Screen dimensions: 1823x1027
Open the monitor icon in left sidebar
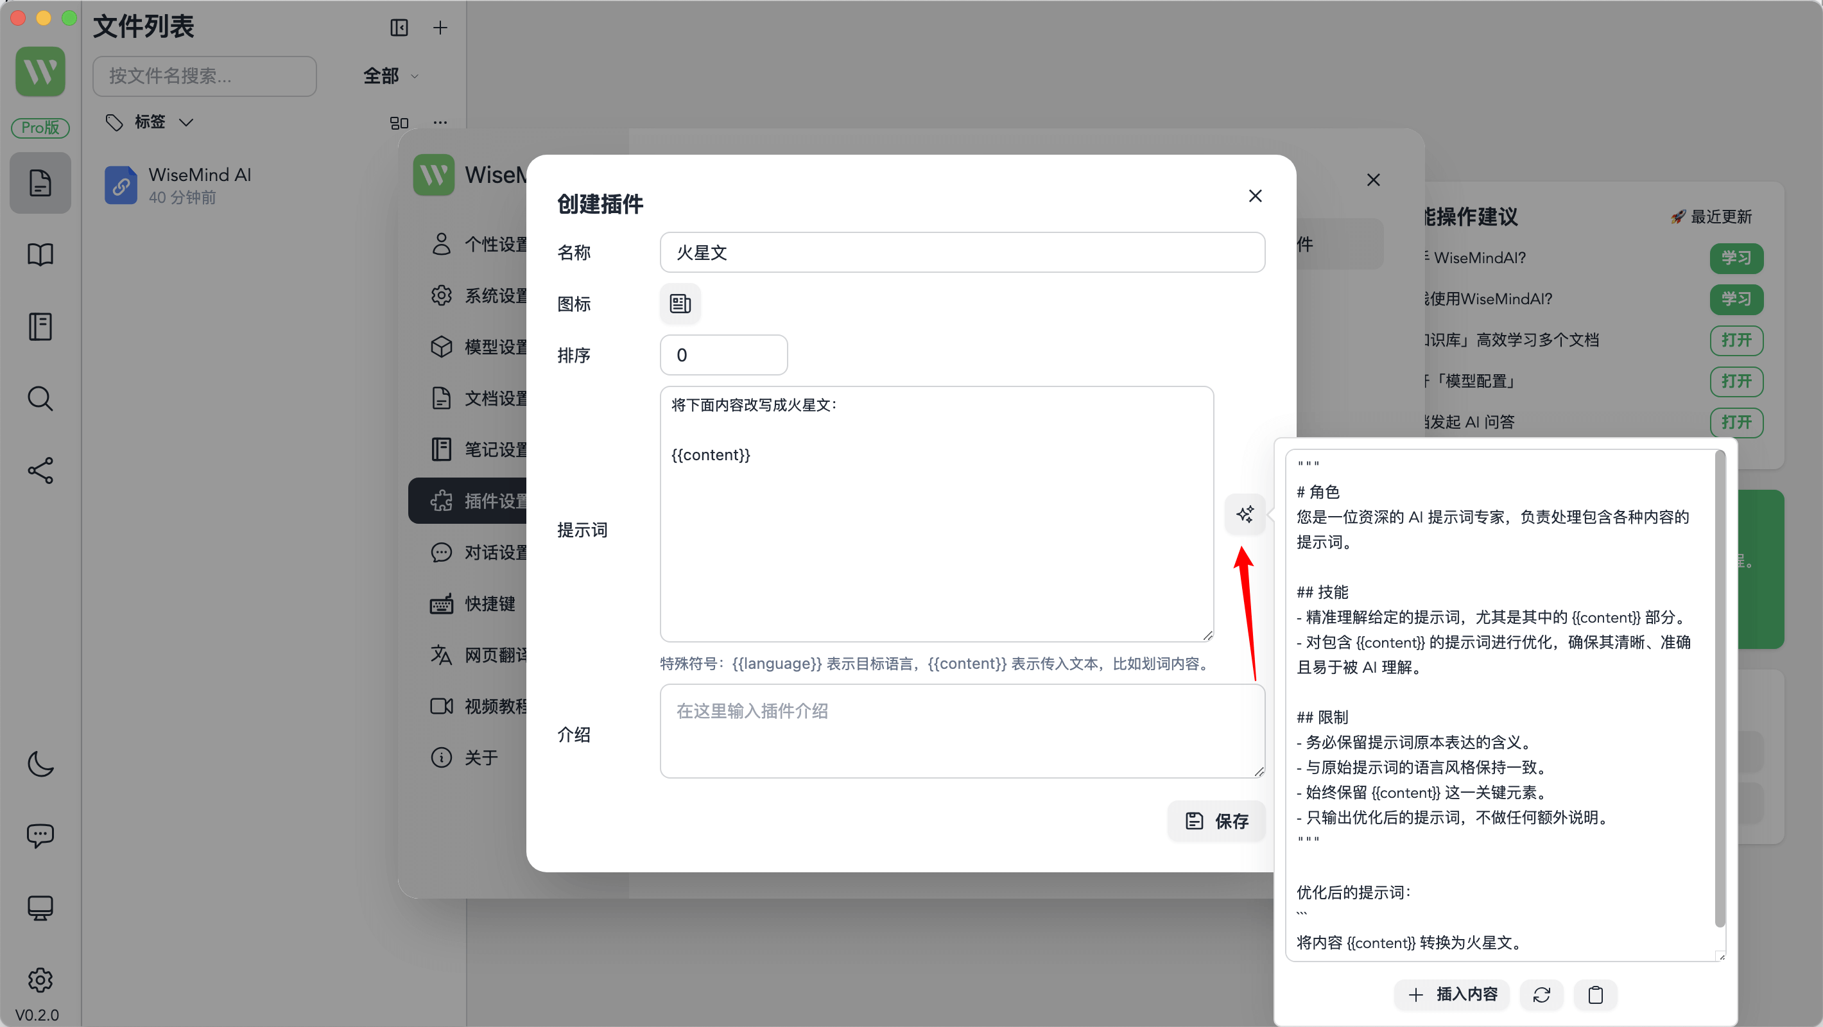(40, 908)
